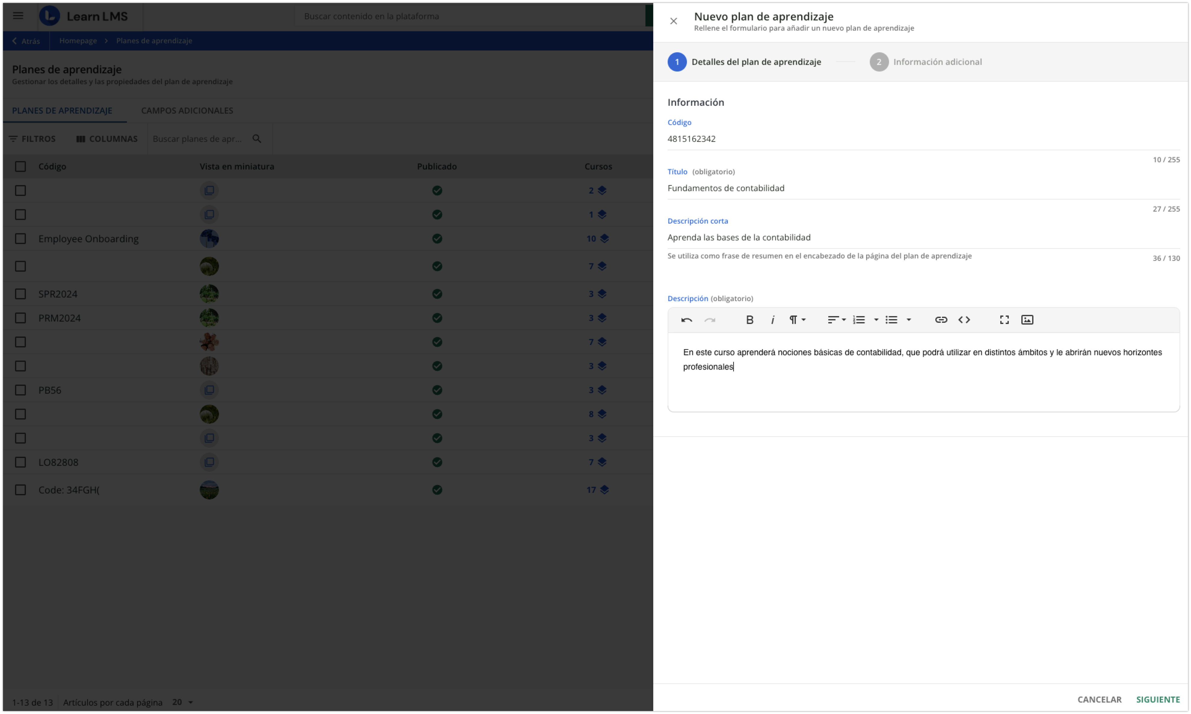Open the items per page dropdown
This screenshot has height=714, width=1191.
(x=183, y=703)
